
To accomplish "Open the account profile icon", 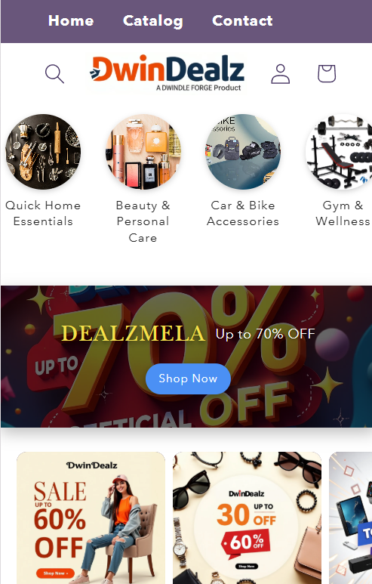I will click(280, 74).
